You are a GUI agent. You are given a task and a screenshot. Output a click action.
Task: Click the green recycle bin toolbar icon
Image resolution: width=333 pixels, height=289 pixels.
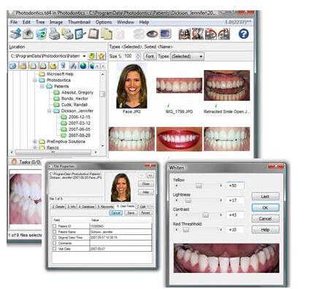(42, 34)
